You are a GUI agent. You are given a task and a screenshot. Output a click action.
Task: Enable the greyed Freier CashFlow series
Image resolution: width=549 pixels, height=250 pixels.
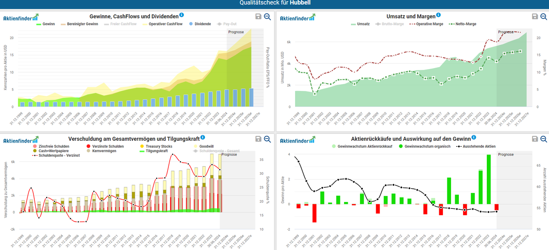pyautogui.click(x=120, y=24)
